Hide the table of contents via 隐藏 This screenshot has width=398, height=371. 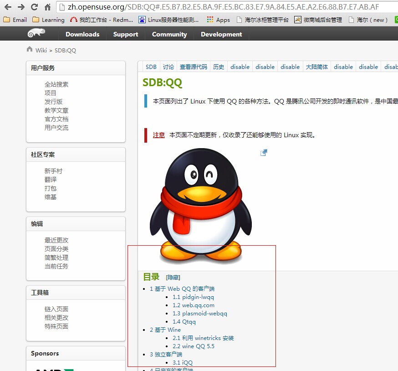173,278
